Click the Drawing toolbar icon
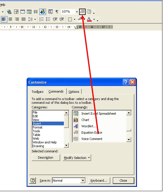Screen dimensions: 163x192 (x=43, y=12)
